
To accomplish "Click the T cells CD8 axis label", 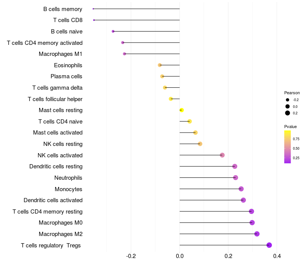I will point(68,20).
